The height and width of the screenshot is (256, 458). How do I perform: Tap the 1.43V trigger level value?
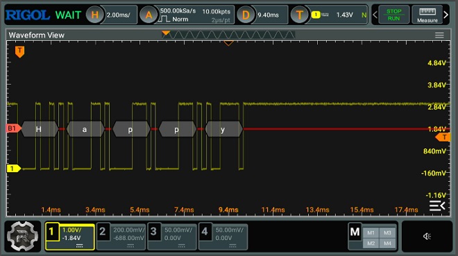click(x=344, y=15)
